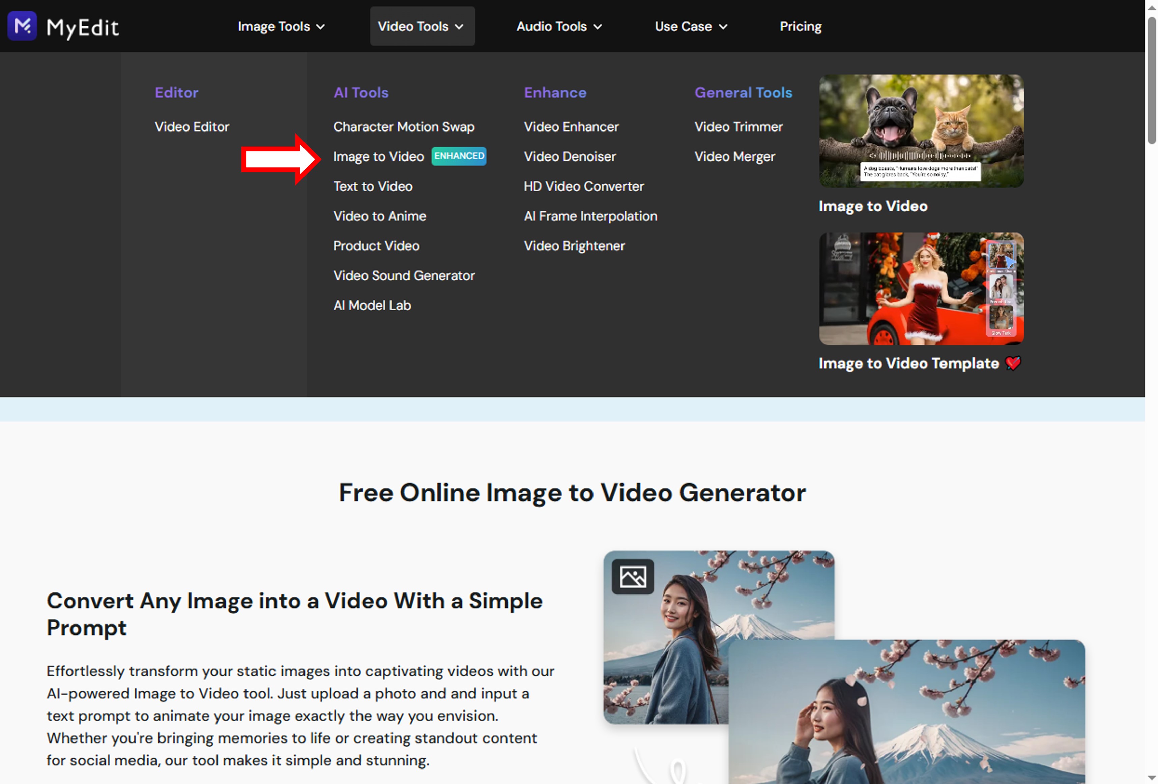Click the heart icon beside Image to Video Template
Screen dimensions: 1158x784
pyautogui.click(x=1013, y=363)
